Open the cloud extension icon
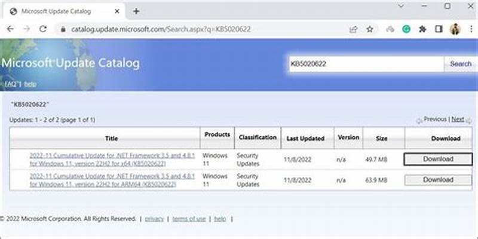The image size is (478, 239). 390,29
